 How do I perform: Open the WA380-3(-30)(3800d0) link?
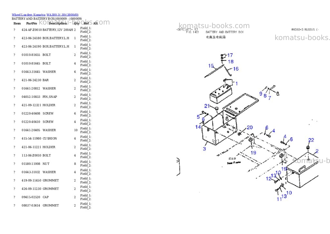point(63,15)
